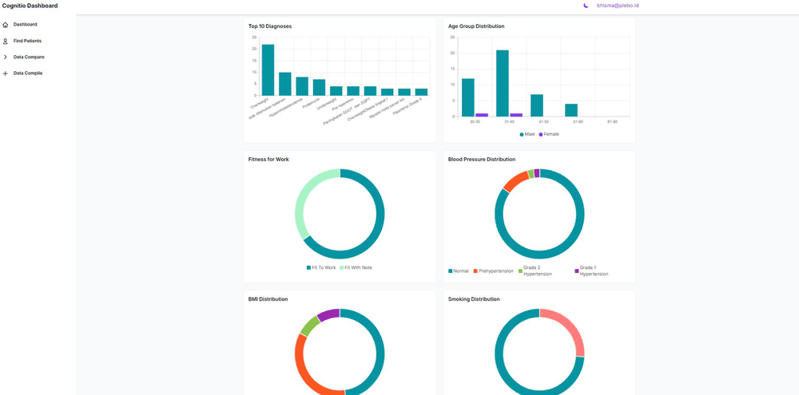Open the Dashboard home icon in sidebar

(x=6, y=25)
